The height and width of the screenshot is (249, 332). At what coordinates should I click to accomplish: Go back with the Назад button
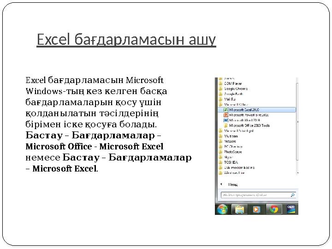[x=229, y=184]
